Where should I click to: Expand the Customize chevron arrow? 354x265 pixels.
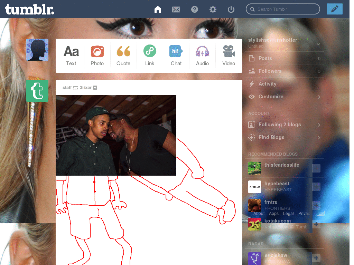(x=319, y=97)
